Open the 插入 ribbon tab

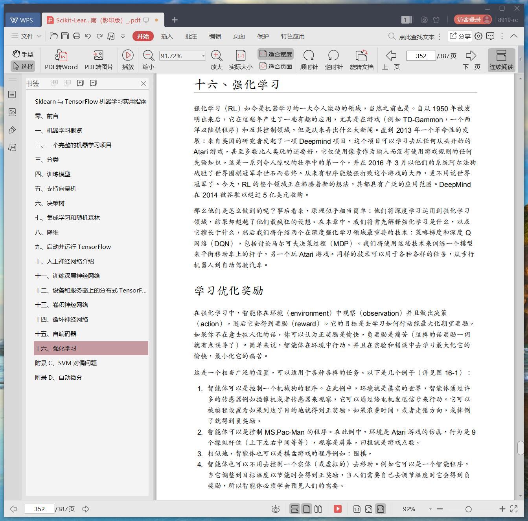[x=167, y=36]
